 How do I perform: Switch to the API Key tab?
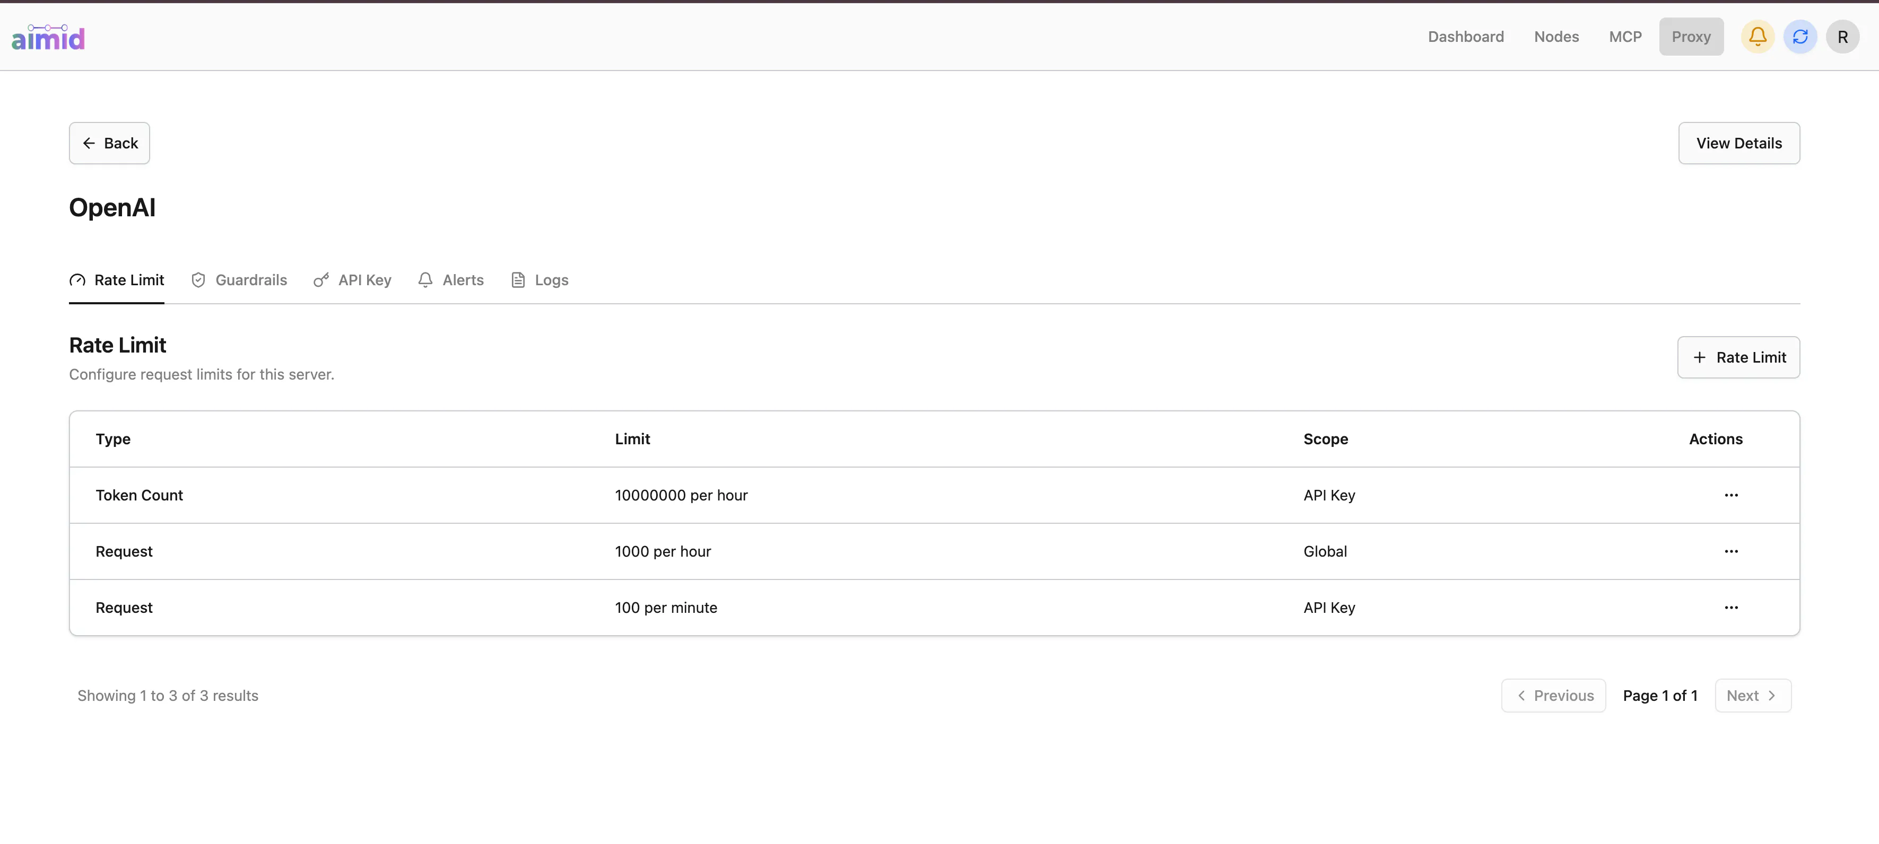[x=352, y=280]
